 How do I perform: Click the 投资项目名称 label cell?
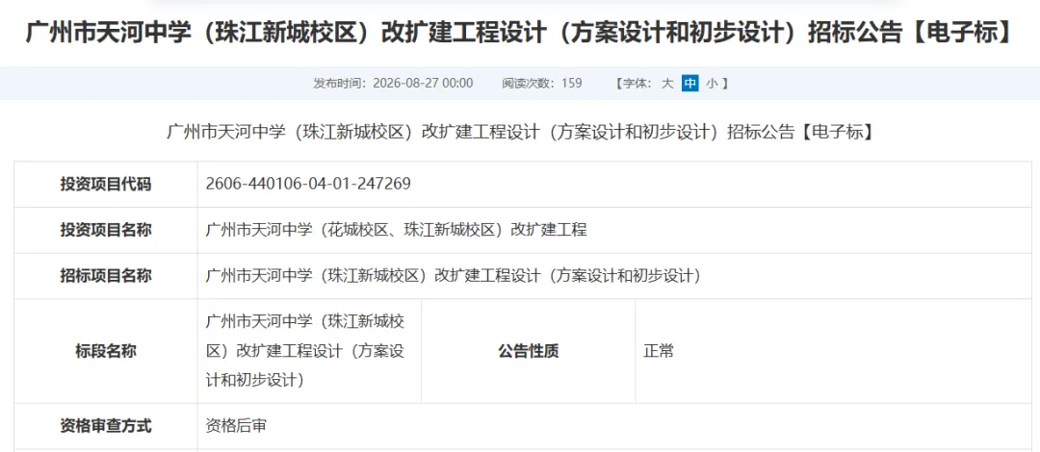106,230
